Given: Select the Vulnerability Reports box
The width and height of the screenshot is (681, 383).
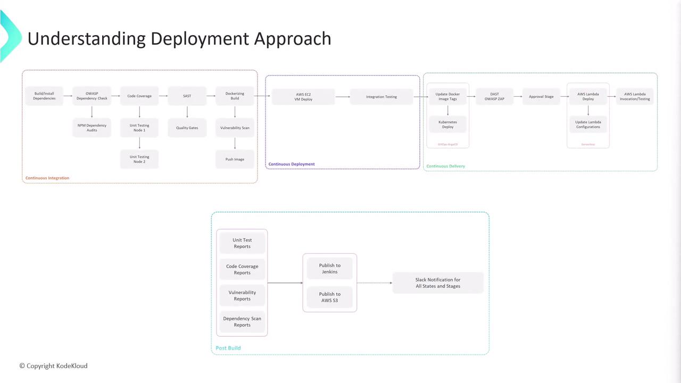Looking at the screenshot, I should coord(242,296).
